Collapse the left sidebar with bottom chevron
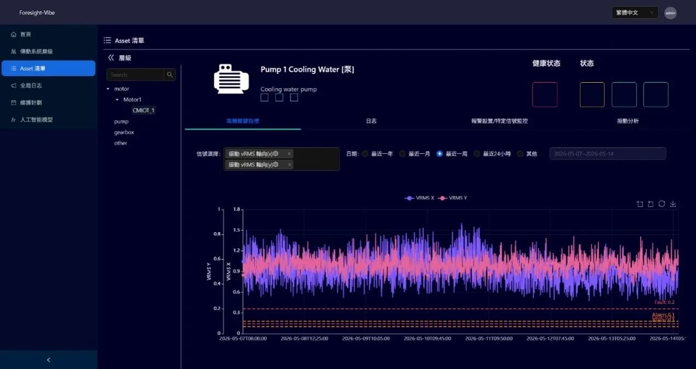 tap(48, 360)
